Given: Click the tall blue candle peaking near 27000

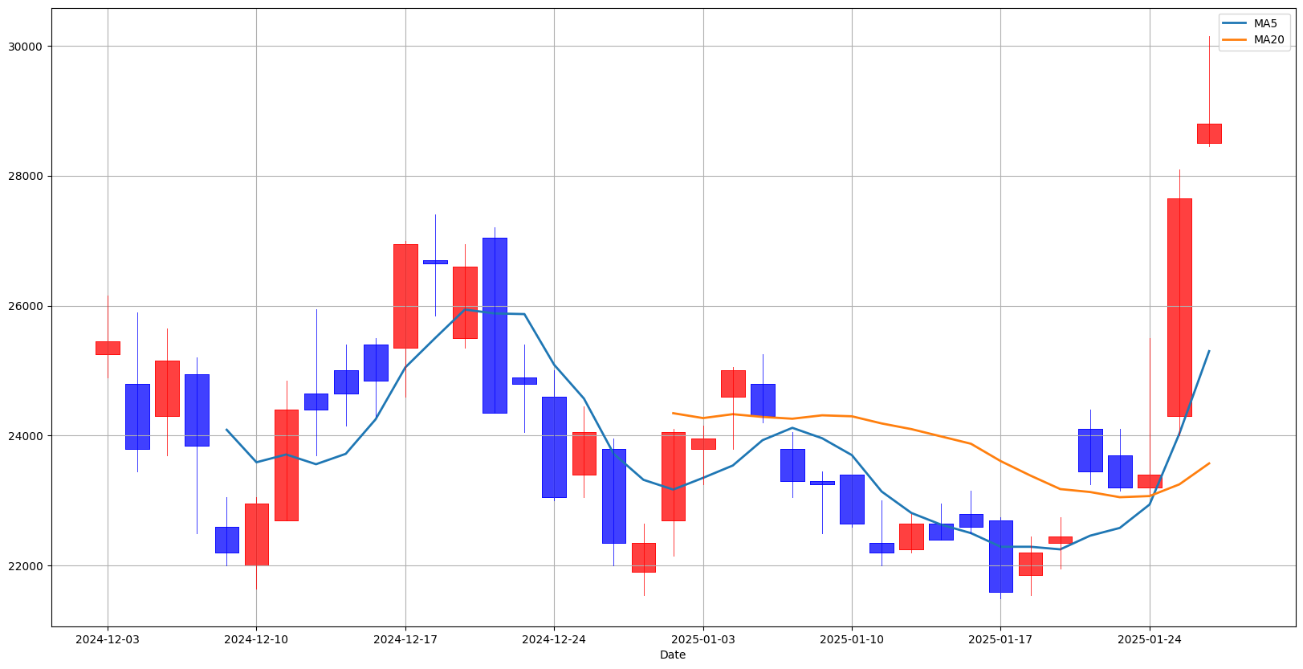Looking at the screenshot, I should 495,325.
